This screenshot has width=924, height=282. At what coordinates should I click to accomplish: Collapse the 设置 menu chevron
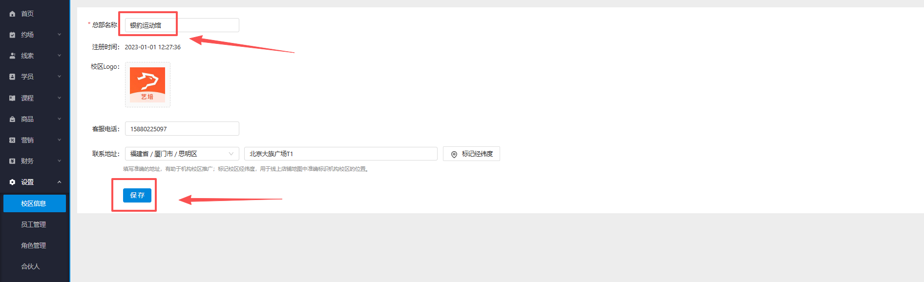click(x=59, y=182)
